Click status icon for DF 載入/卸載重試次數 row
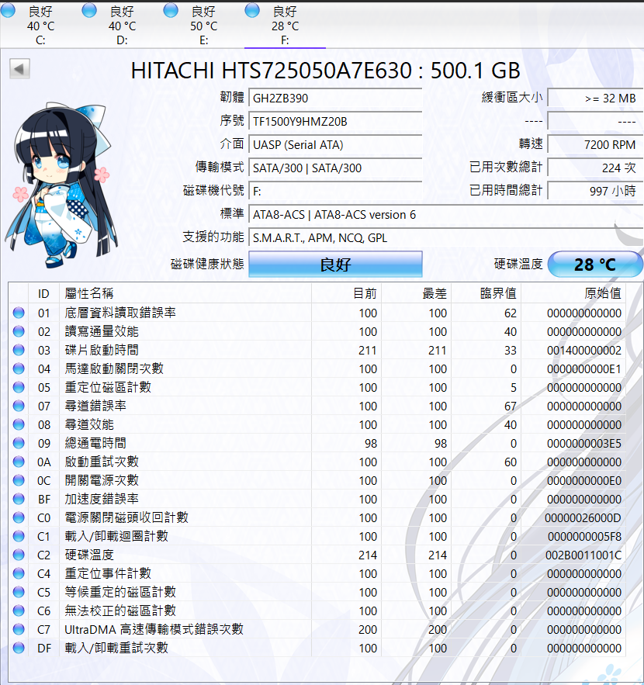This screenshot has height=685, width=644. coord(19,648)
